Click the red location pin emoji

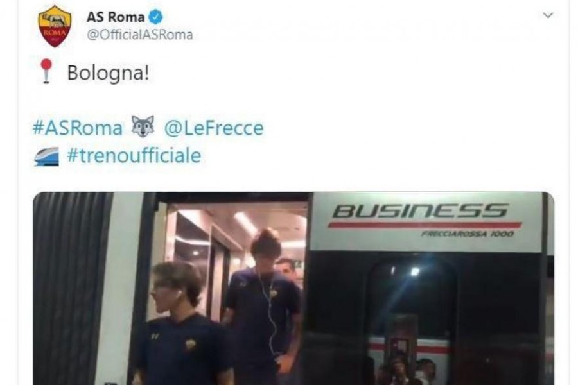[46, 71]
